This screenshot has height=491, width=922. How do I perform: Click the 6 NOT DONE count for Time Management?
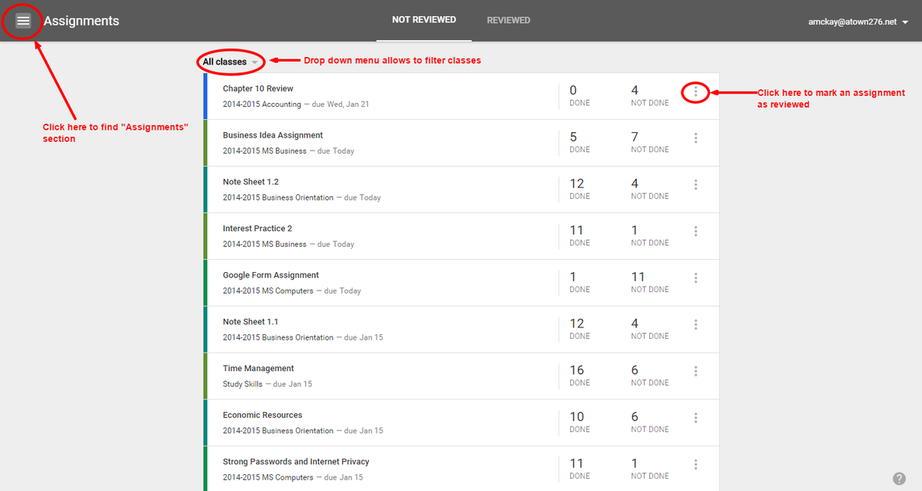[650, 375]
